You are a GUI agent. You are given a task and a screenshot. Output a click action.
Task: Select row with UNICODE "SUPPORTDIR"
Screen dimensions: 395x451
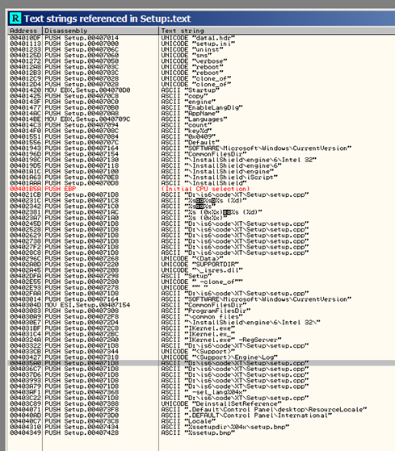(201, 265)
